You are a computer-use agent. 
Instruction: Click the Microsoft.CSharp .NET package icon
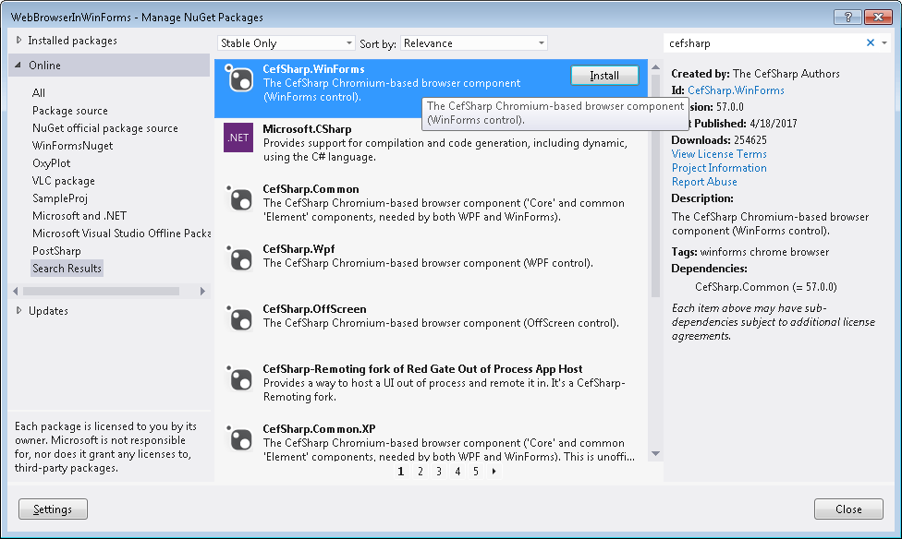[239, 138]
